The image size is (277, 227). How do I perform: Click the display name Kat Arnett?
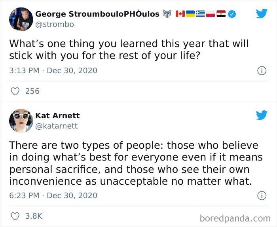57,115
